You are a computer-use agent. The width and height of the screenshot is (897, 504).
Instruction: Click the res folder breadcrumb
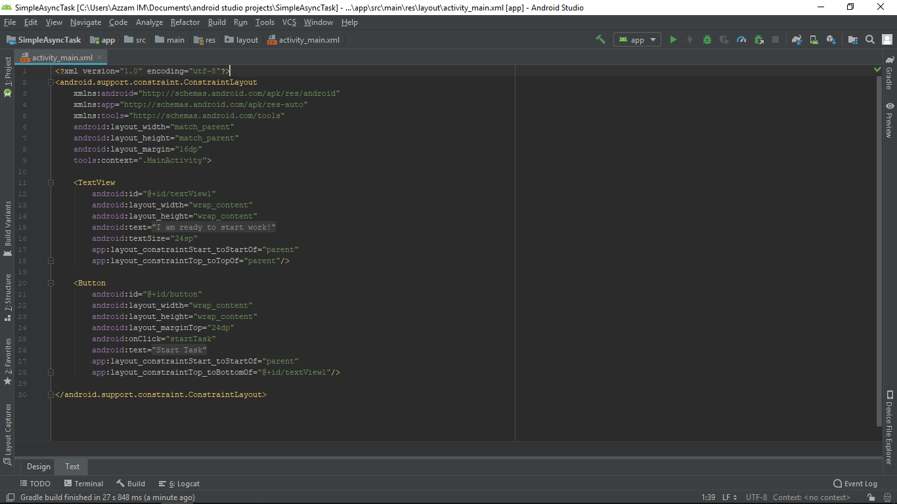(205, 39)
